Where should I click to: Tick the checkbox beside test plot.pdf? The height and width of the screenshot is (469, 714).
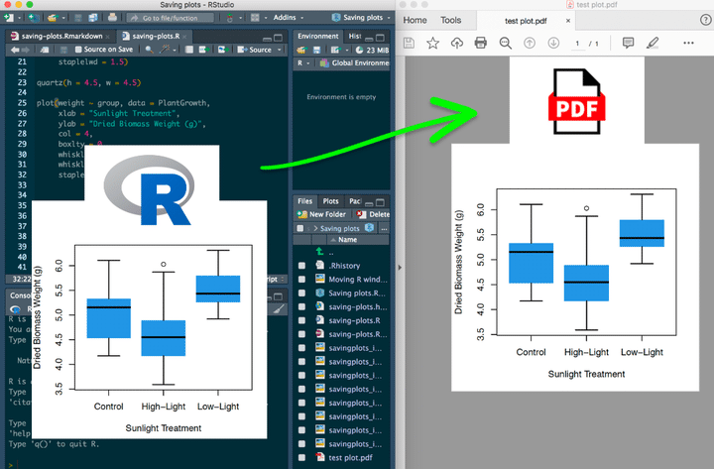[x=301, y=458]
